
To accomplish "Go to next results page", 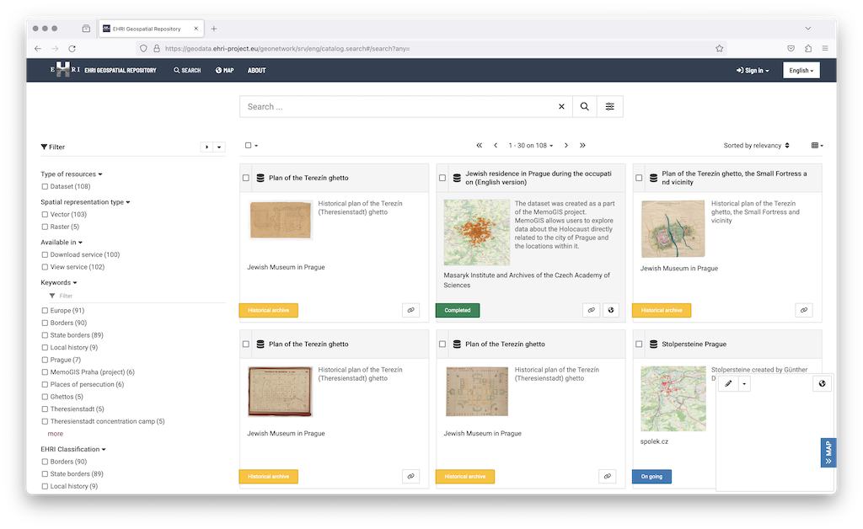I will click(x=566, y=146).
